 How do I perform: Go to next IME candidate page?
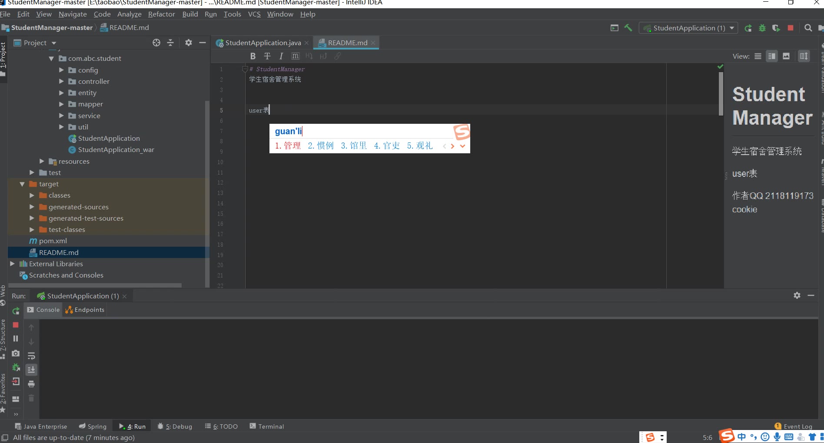pyautogui.click(x=452, y=146)
